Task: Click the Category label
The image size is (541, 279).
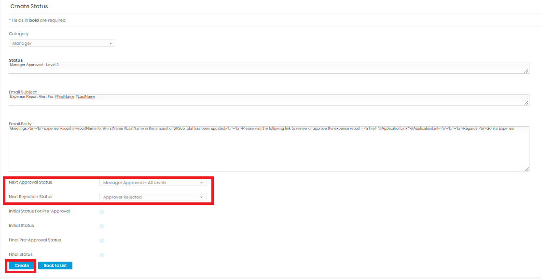Action: (19, 34)
